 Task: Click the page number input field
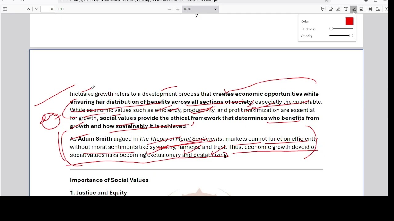click(x=48, y=9)
